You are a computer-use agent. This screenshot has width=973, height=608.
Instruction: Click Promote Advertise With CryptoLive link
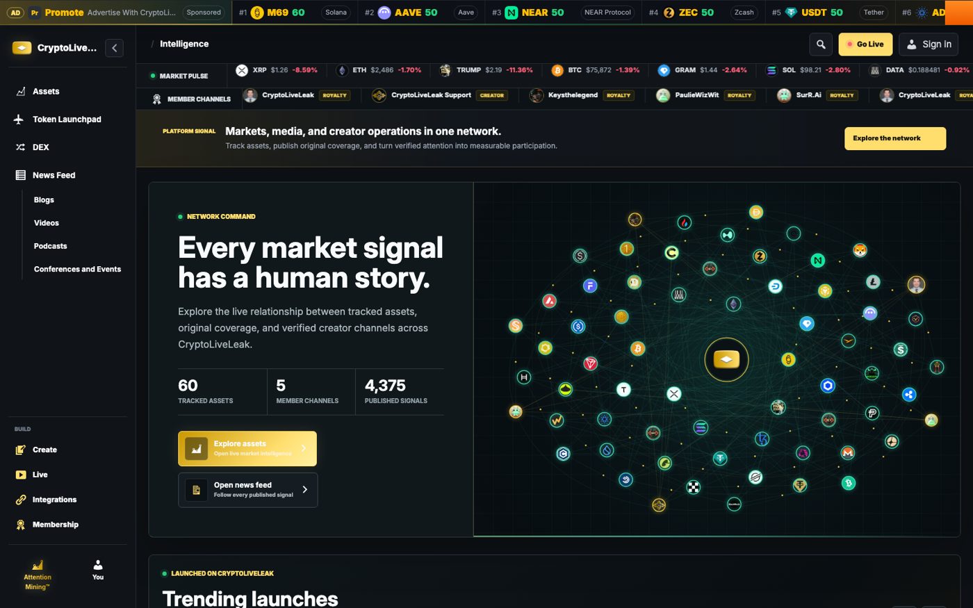pyautogui.click(x=116, y=13)
